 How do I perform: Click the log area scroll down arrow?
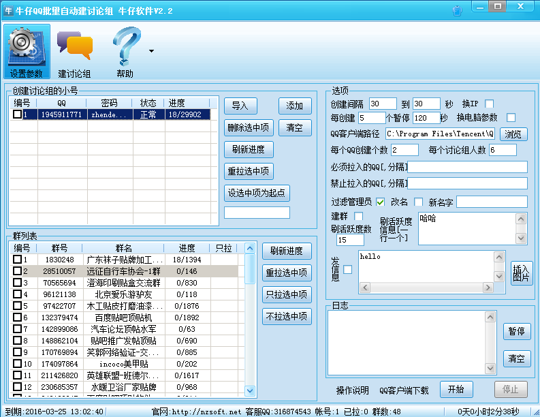click(490, 369)
